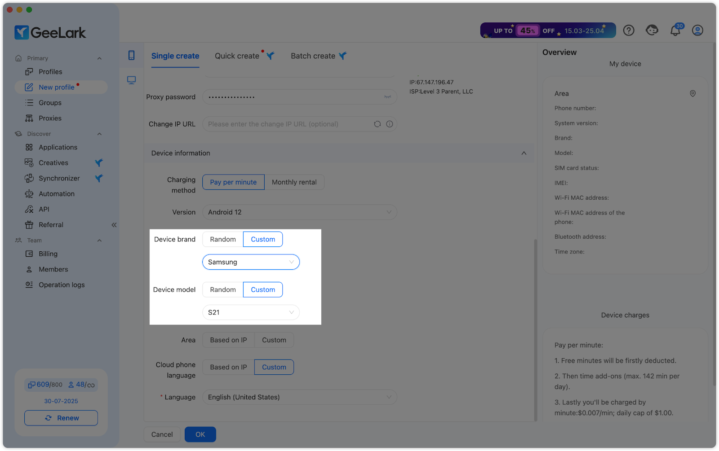Click the Change IP URL input field

click(300, 124)
